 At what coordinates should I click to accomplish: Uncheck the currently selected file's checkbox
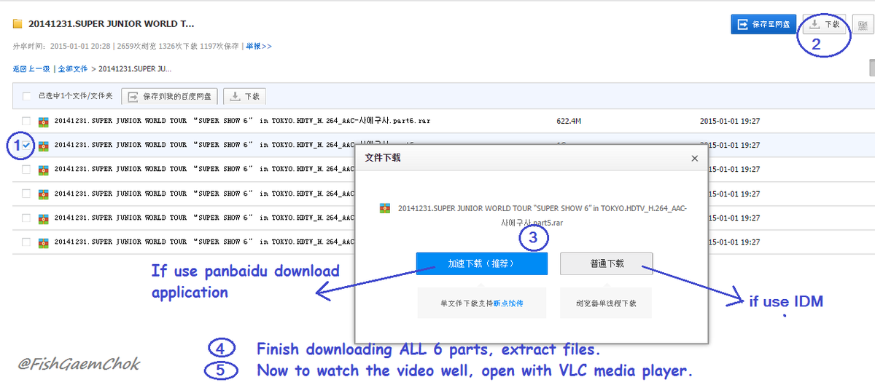point(26,145)
